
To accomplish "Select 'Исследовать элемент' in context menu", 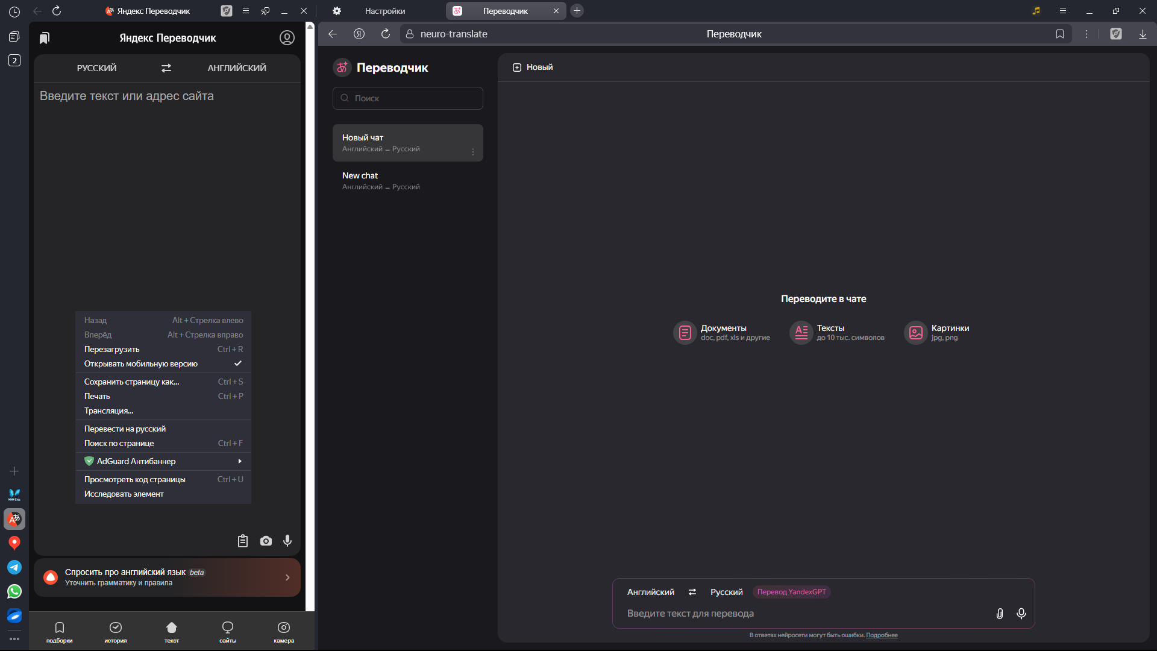I will coord(163,494).
